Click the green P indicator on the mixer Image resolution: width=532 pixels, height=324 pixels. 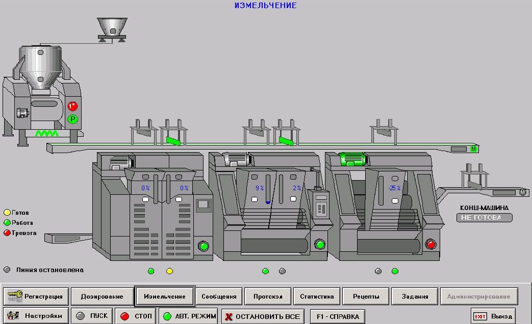coord(72,119)
